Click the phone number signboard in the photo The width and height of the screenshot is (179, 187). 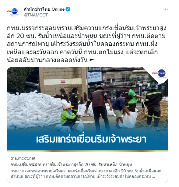click(95, 77)
